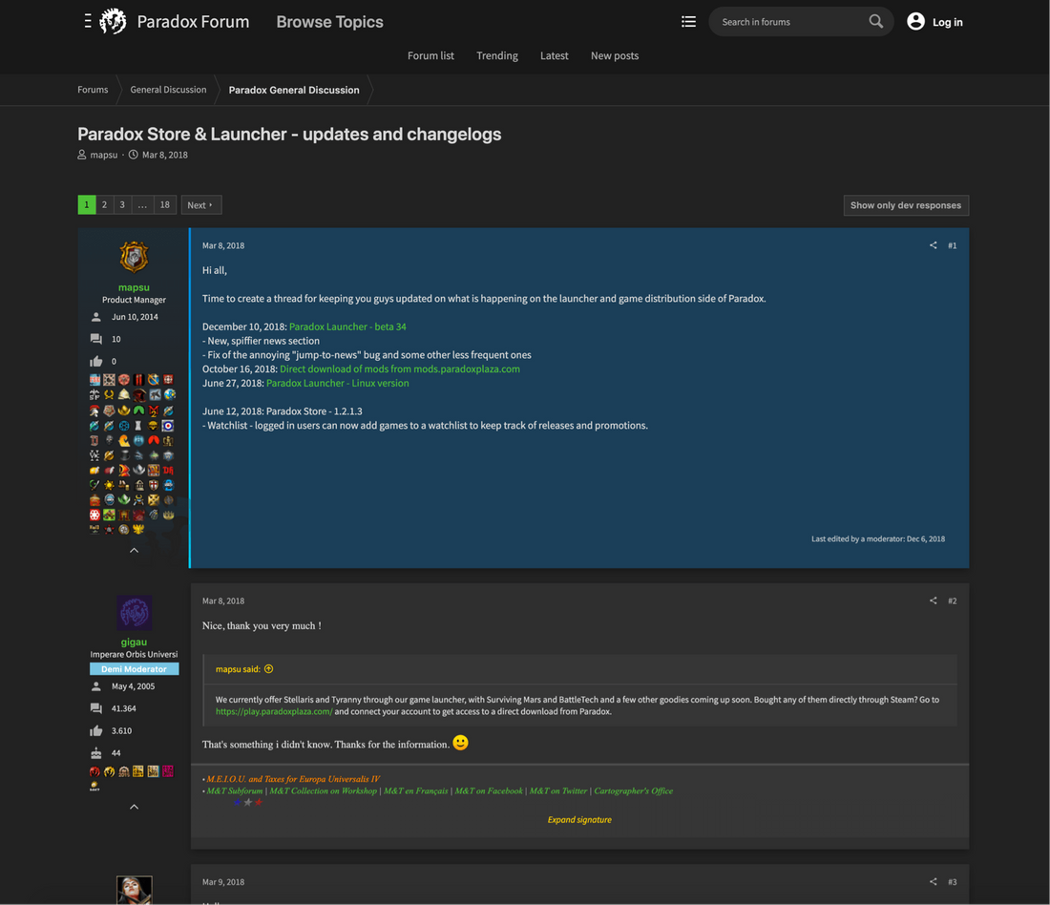Expand gigau's signature
The height and width of the screenshot is (905, 1050).
pos(579,819)
